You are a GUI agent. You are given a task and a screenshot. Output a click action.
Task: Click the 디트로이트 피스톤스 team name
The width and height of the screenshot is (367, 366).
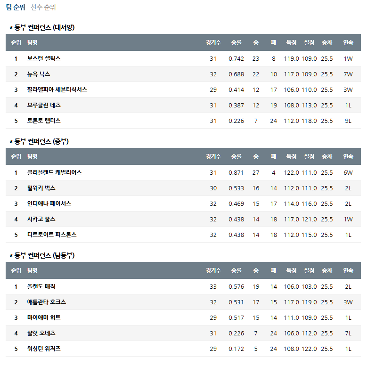tap(52, 235)
